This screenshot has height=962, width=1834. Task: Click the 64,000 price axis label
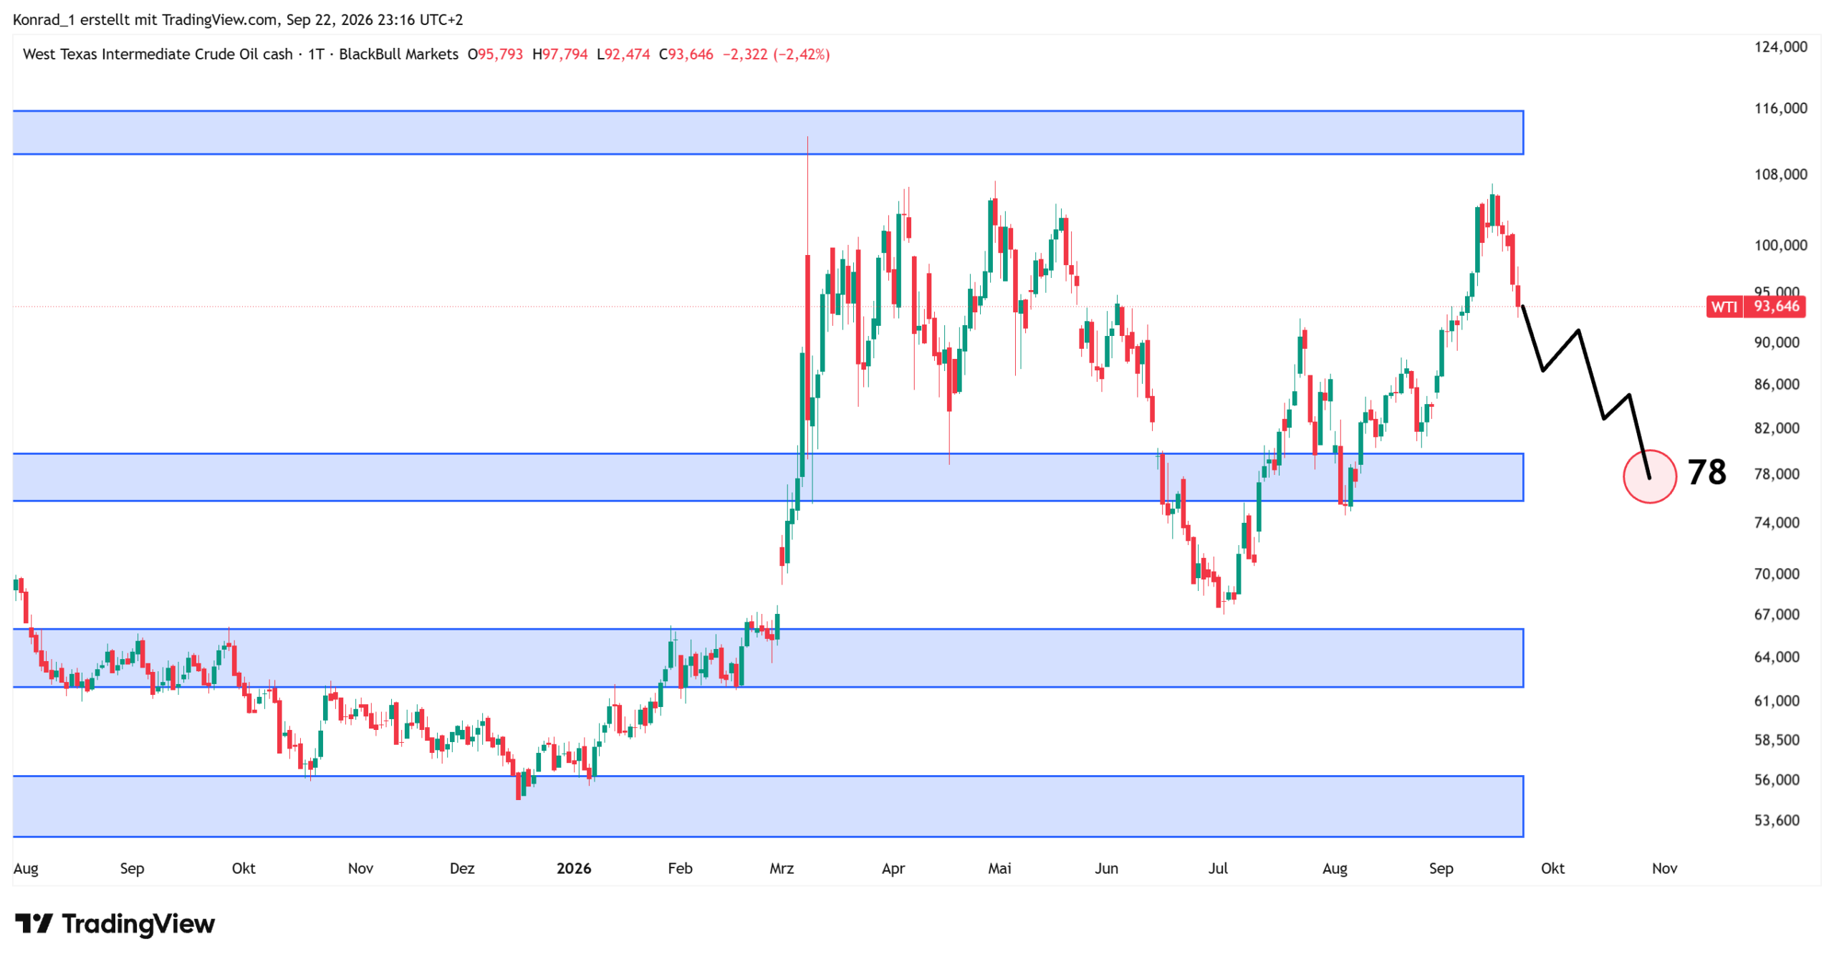(x=1777, y=656)
